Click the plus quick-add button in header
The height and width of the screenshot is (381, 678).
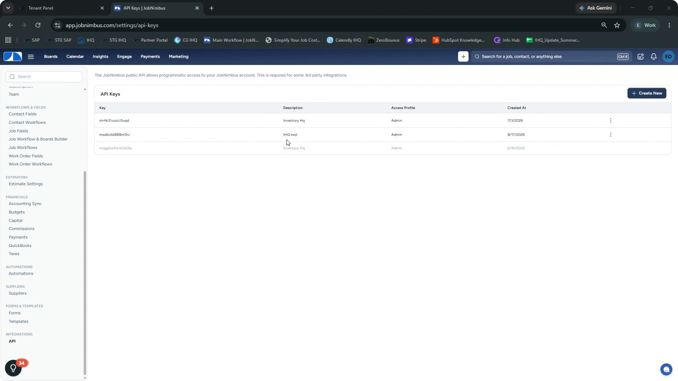click(x=463, y=56)
